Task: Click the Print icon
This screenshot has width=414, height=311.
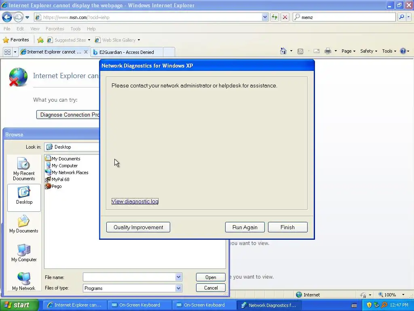Action: pos(327,51)
